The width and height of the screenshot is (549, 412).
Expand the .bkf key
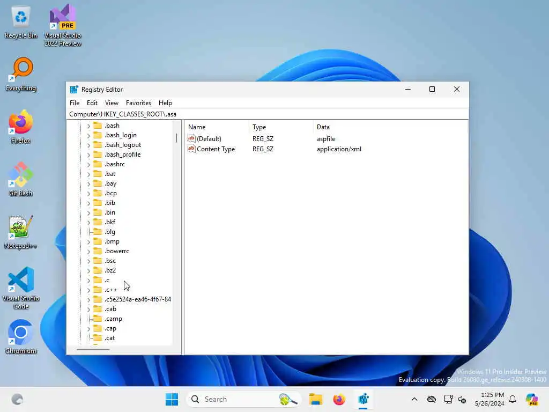coord(88,223)
